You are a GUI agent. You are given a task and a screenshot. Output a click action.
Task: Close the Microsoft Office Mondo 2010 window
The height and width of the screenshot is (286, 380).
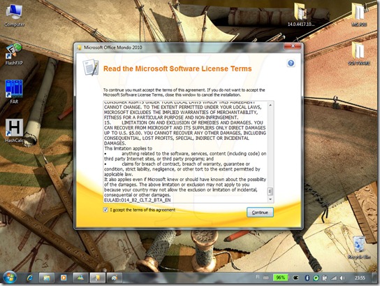[293, 46]
